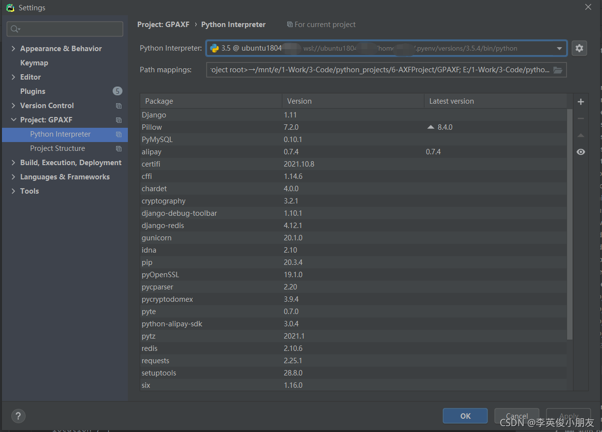Viewport: 602px width, 432px height.
Task: Click the project-level icon beside Version Control
Action: (119, 106)
